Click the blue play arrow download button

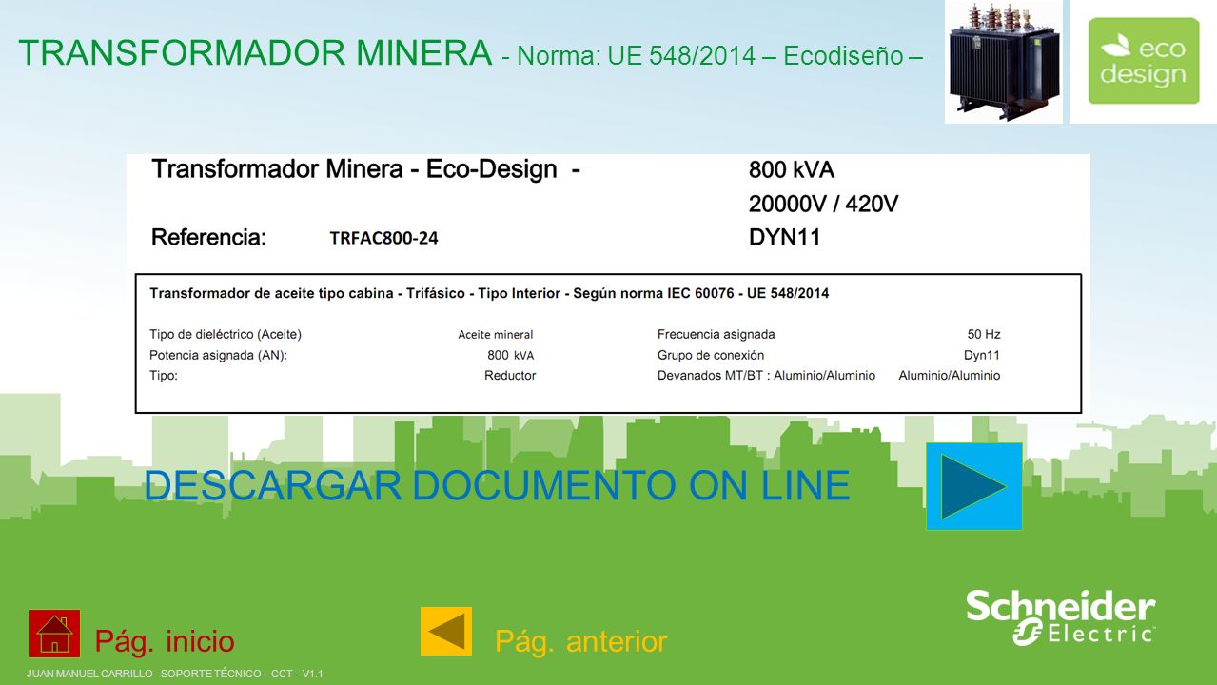[974, 486]
